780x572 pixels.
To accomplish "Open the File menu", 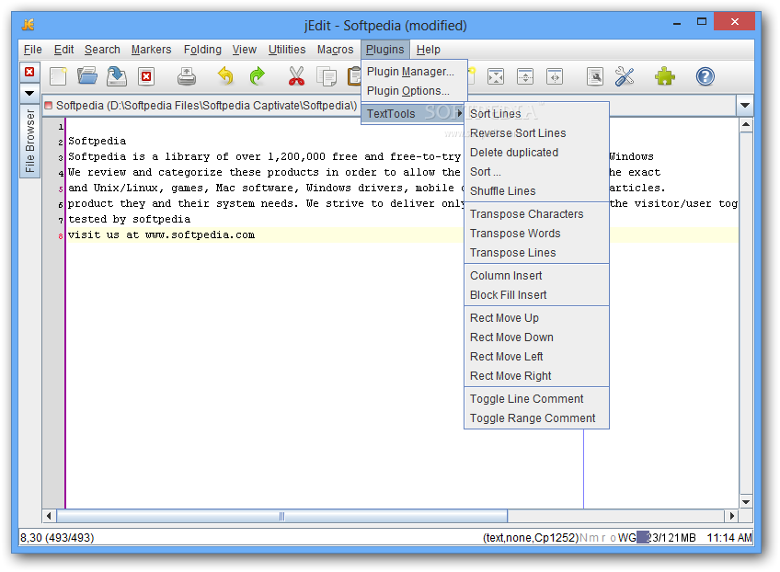I will pyautogui.click(x=33, y=50).
